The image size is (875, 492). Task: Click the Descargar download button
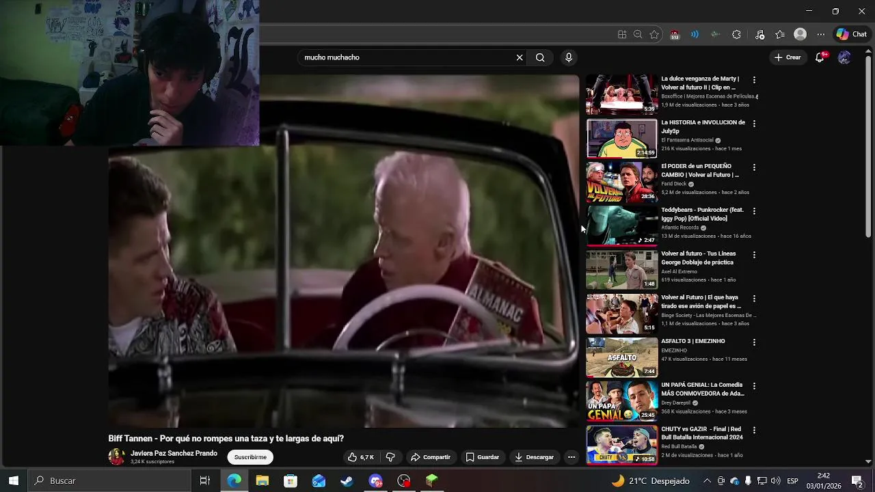pos(535,457)
